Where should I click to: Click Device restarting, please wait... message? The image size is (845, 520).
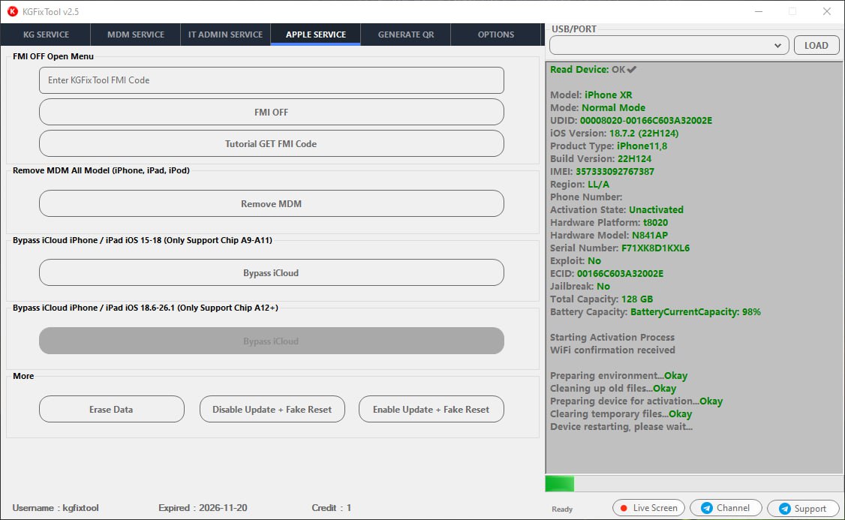tap(621, 427)
